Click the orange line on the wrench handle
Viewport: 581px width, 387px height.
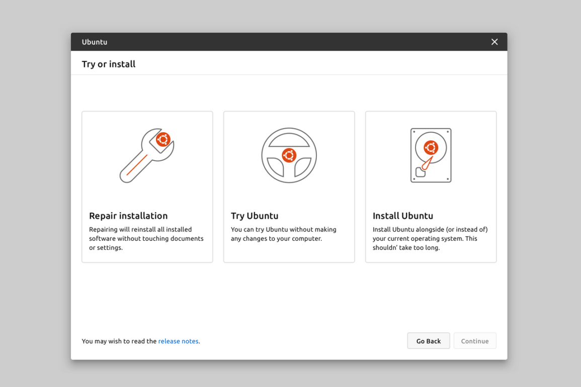click(136, 165)
